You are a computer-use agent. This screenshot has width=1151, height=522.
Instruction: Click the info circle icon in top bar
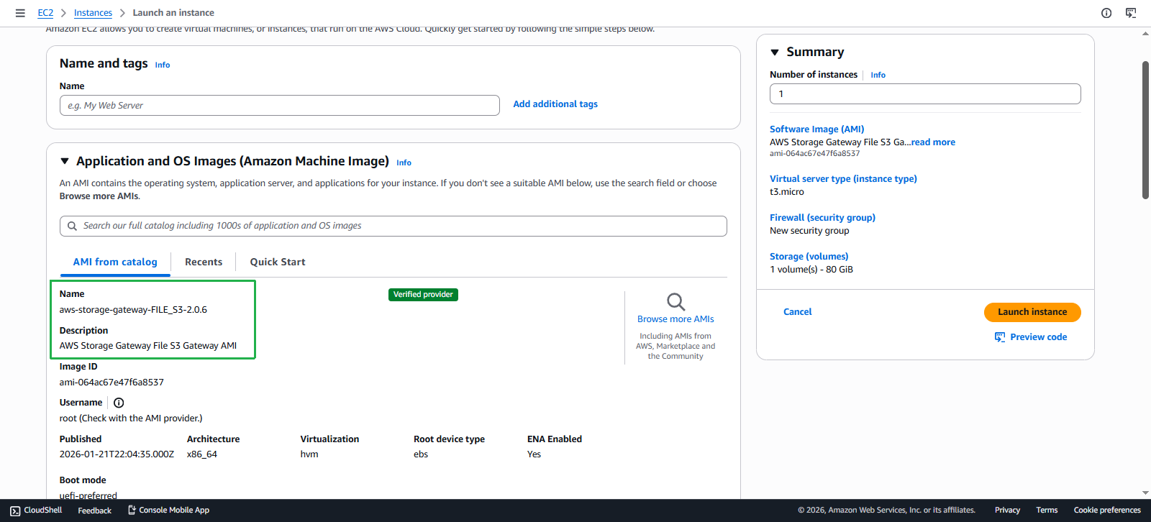(1106, 13)
